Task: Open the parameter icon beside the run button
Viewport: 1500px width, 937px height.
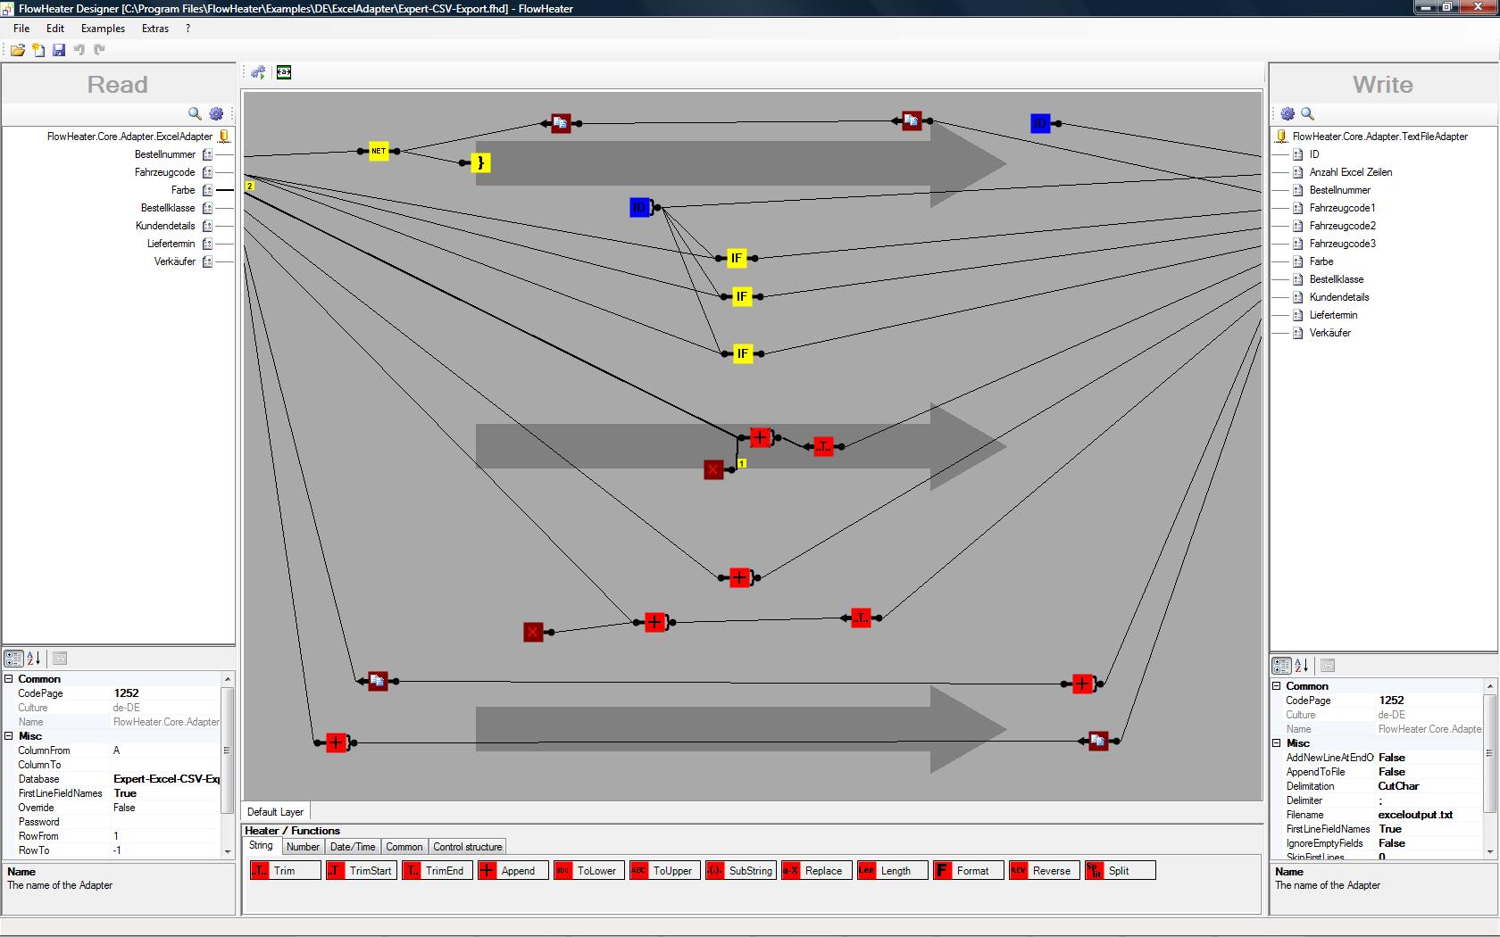Action: [x=284, y=72]
